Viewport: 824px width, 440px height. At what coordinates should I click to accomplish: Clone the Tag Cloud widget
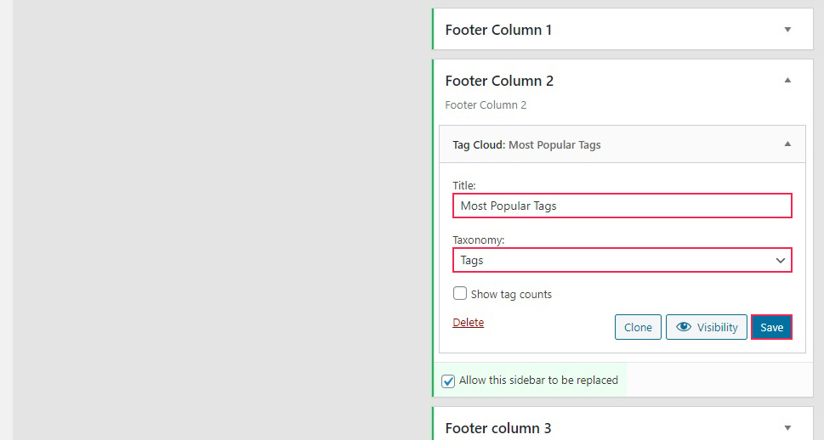638,327
